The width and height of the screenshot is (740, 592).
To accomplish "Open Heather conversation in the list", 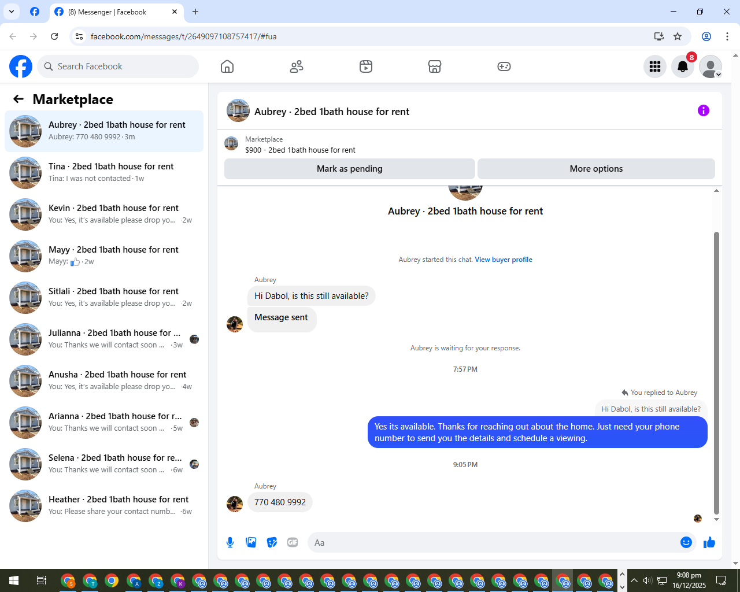I will pos(104,506).
